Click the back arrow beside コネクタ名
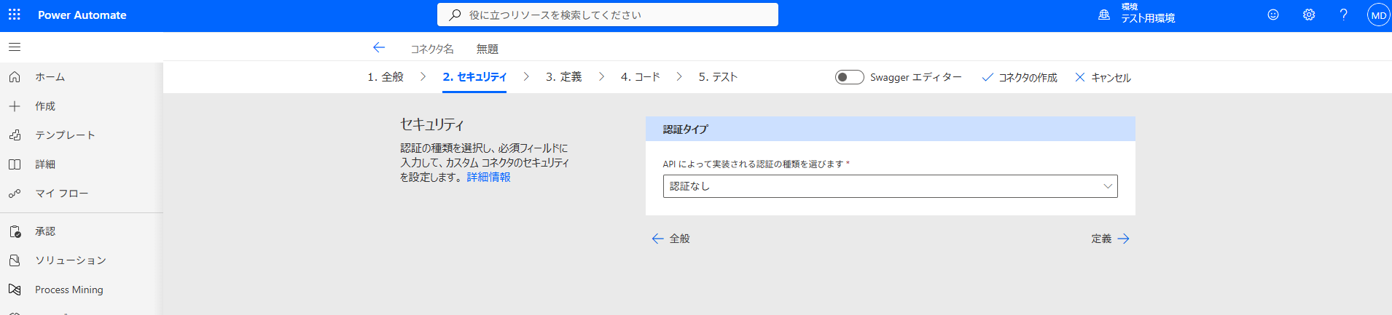The image size is (1392, 315). click(x=378, y=47)
